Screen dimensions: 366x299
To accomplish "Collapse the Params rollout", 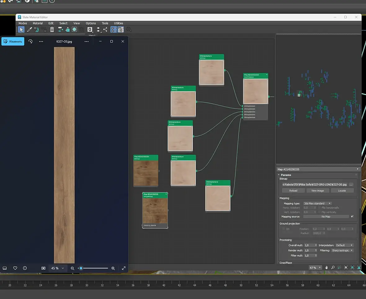I will (x=286, y=175).
